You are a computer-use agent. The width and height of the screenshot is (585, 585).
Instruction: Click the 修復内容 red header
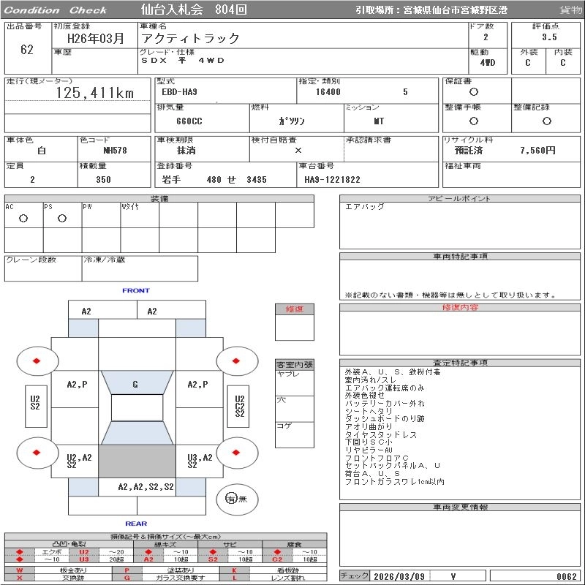tap(461, 308)
